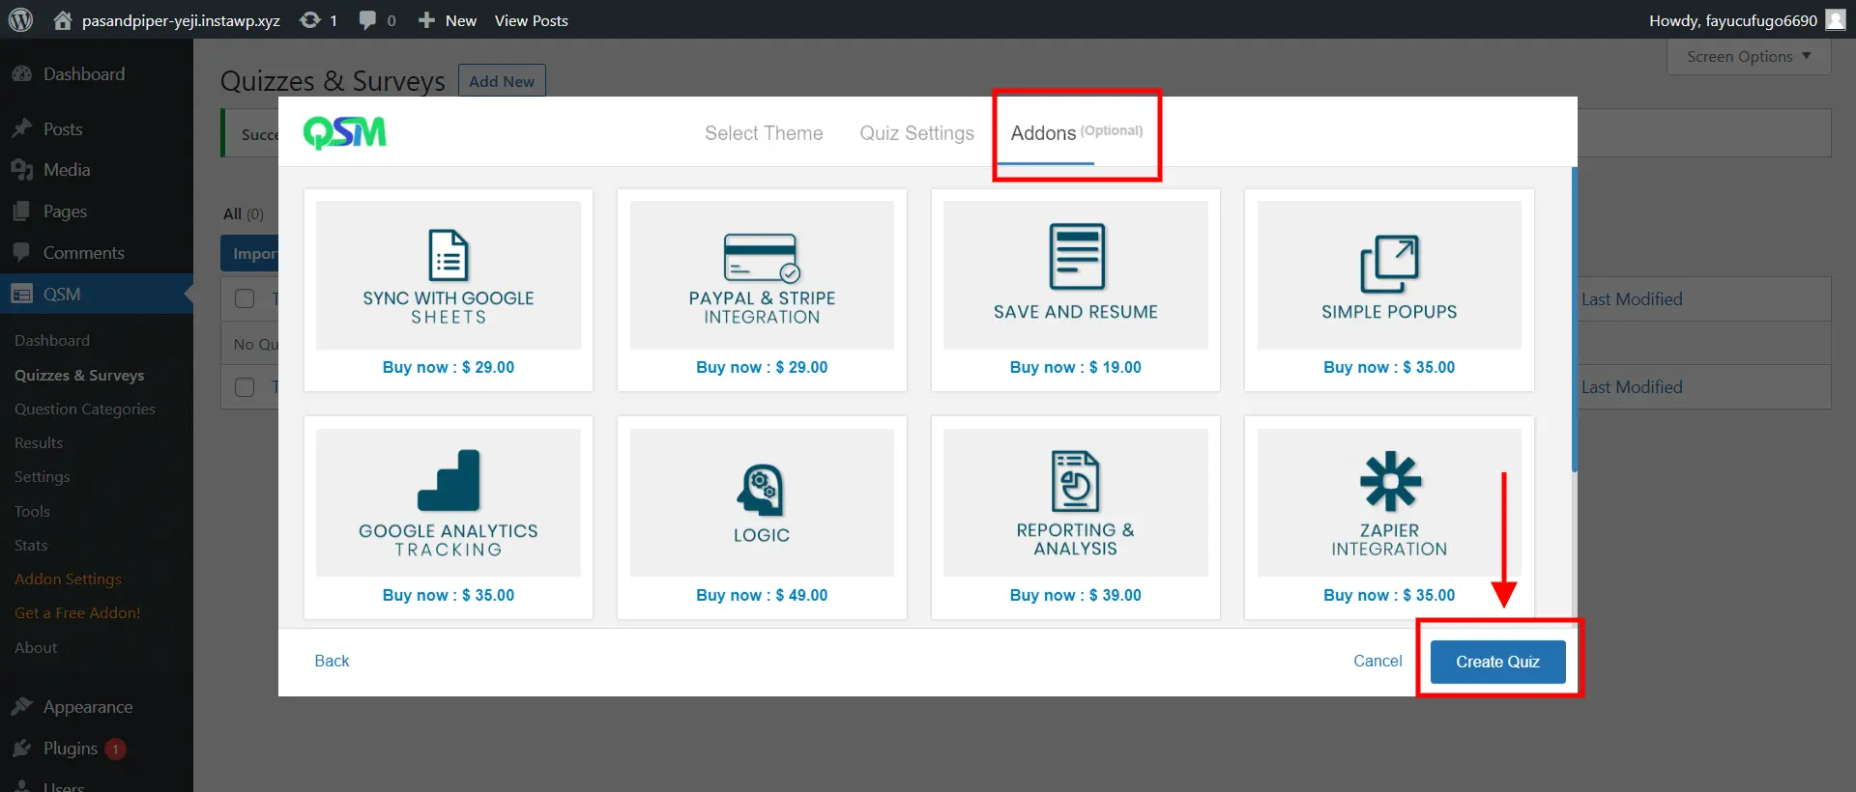This screenshot has height=792, width=1856.
Task: Open the Get a Free Addon! link
Action: [x=77, y=612]
